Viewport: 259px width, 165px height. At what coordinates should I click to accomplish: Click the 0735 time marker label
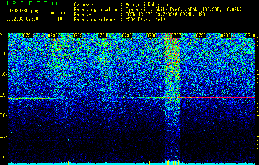pos(127,35)
